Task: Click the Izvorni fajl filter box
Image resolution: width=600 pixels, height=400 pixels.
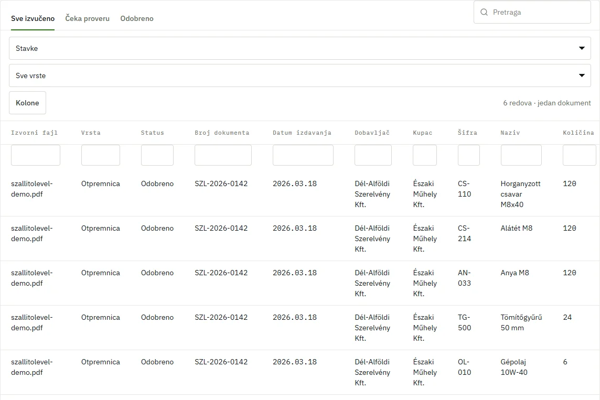Action: 36,155
